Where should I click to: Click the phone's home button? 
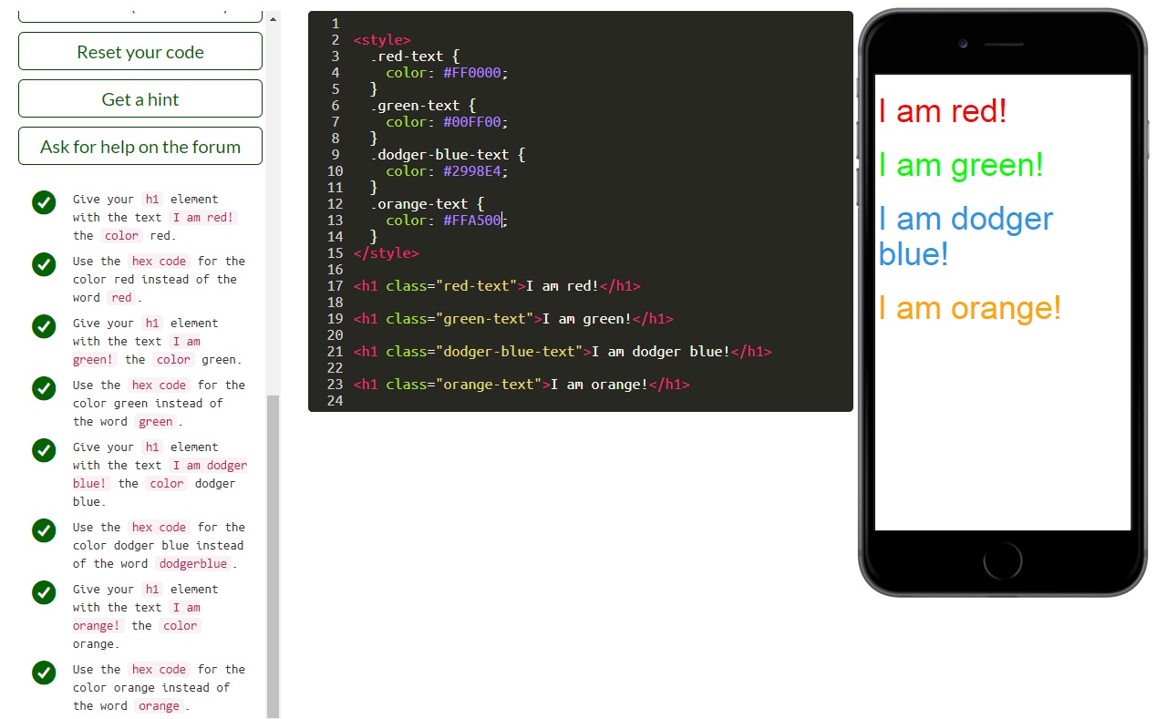coord(1002,560)
